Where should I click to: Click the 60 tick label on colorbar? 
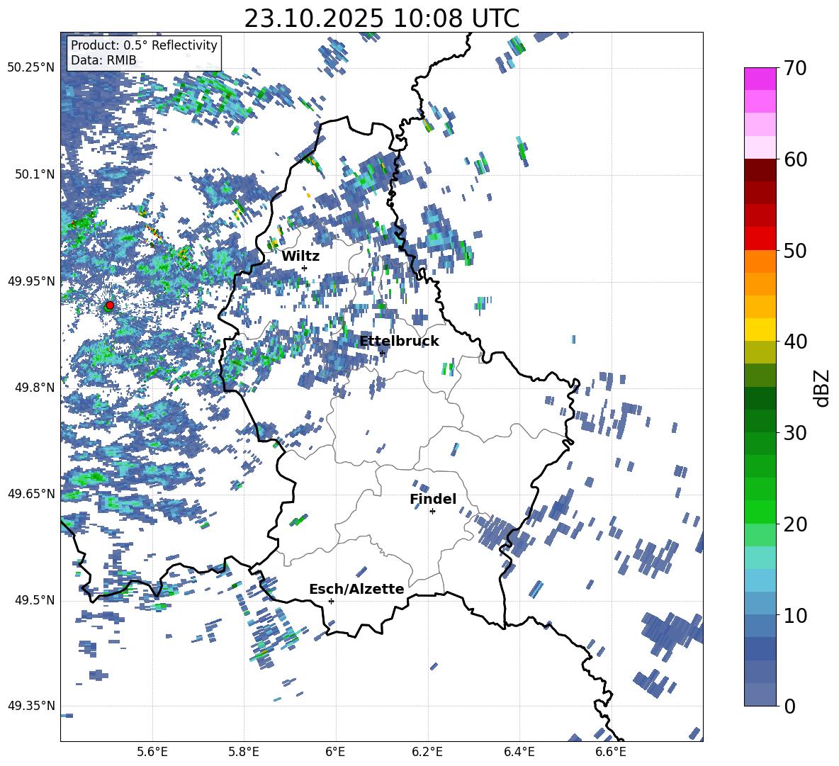pyautogui.click(x=794, y=159)
